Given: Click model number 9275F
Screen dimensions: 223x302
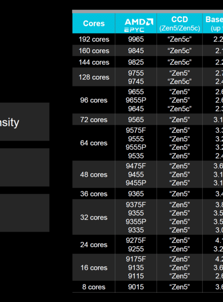Looking at the screenshot, I should 136,240.
